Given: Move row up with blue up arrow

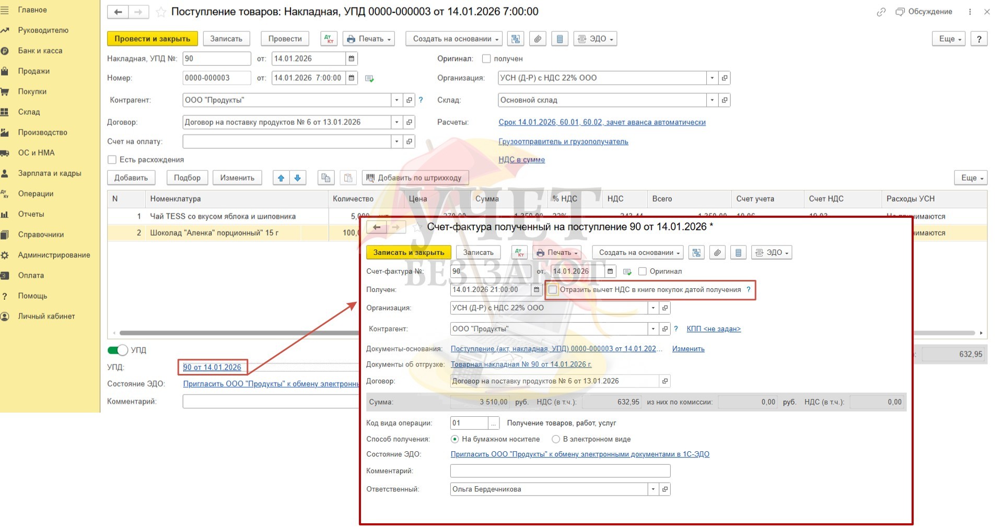Looking at the screenshot, I should [x=281, y=178].
